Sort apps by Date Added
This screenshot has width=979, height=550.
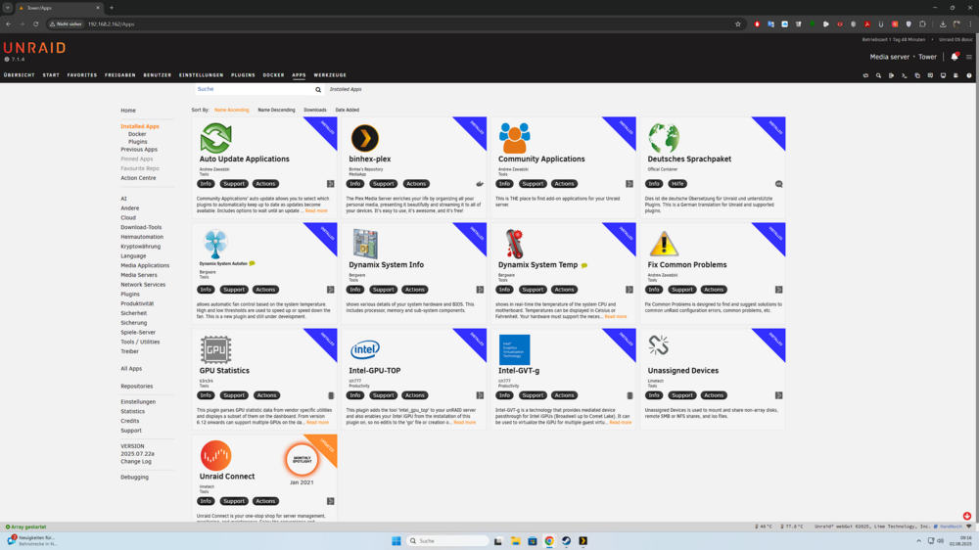[348, 110]
